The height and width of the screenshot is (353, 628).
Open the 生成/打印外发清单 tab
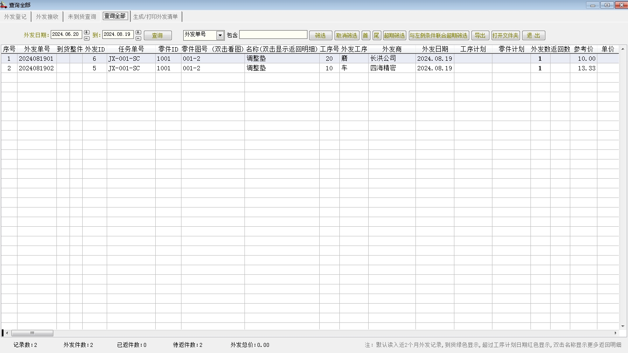click(156, 17)
